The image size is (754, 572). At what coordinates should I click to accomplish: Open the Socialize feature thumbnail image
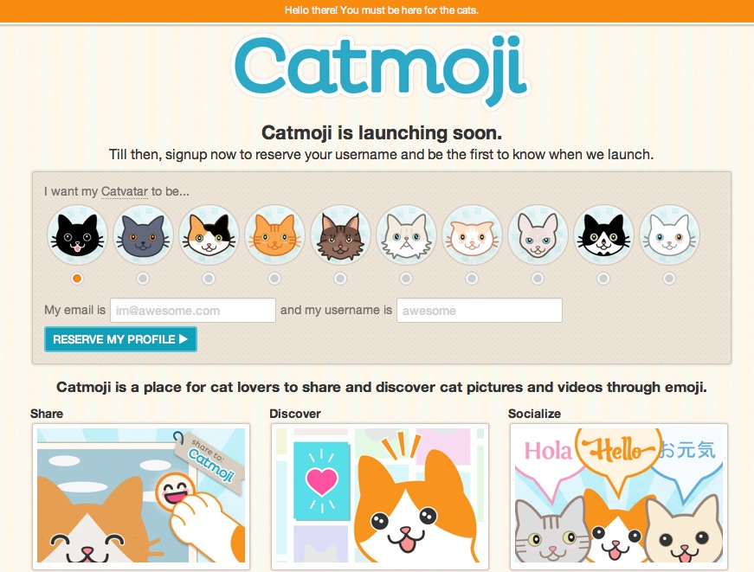(619, 497)
